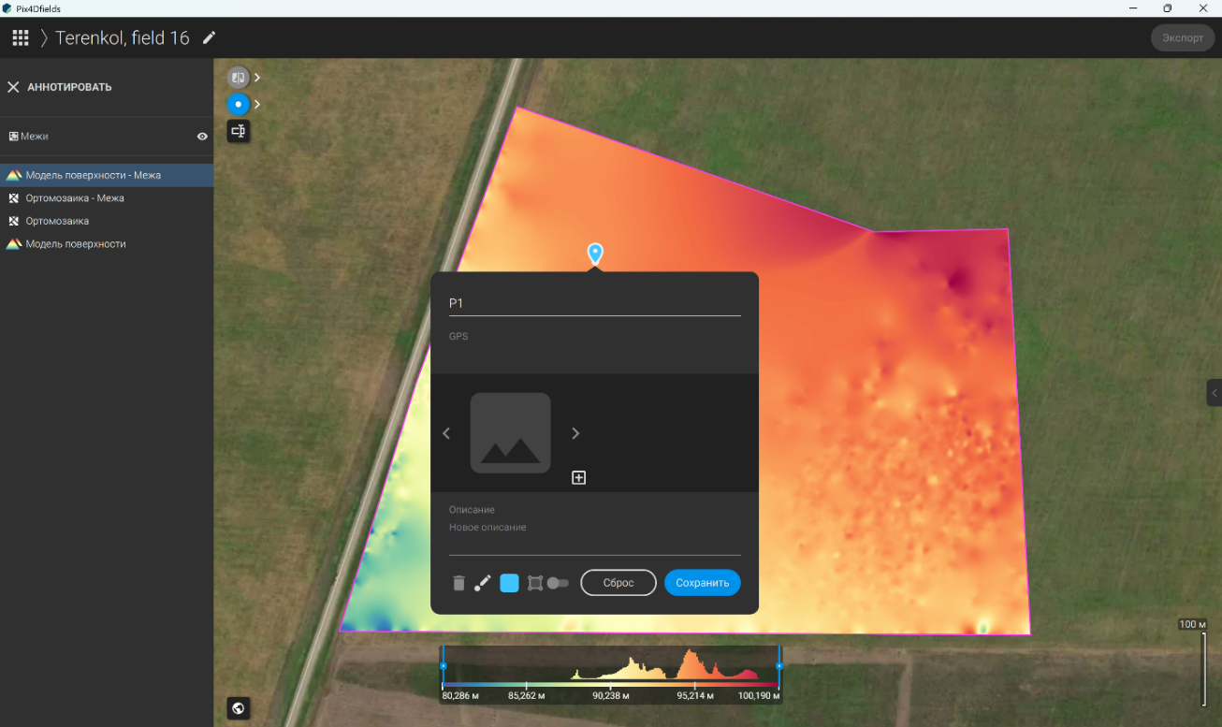This screenshot has height=727, width=1222.
Task: Open the light blue color swatch
Action: (x=509, y=583)
